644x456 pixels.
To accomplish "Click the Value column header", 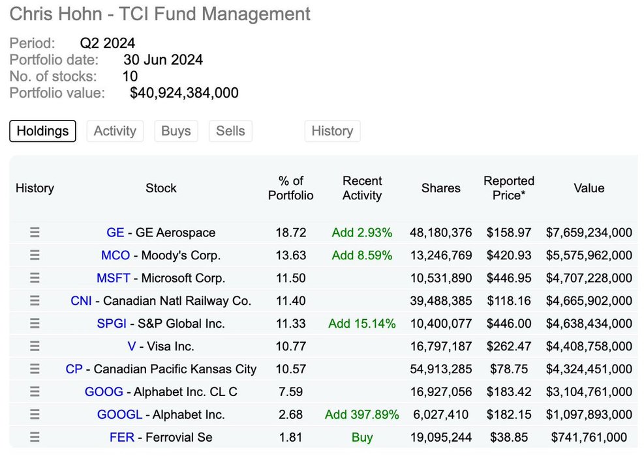I will click(x=589, y=188).
